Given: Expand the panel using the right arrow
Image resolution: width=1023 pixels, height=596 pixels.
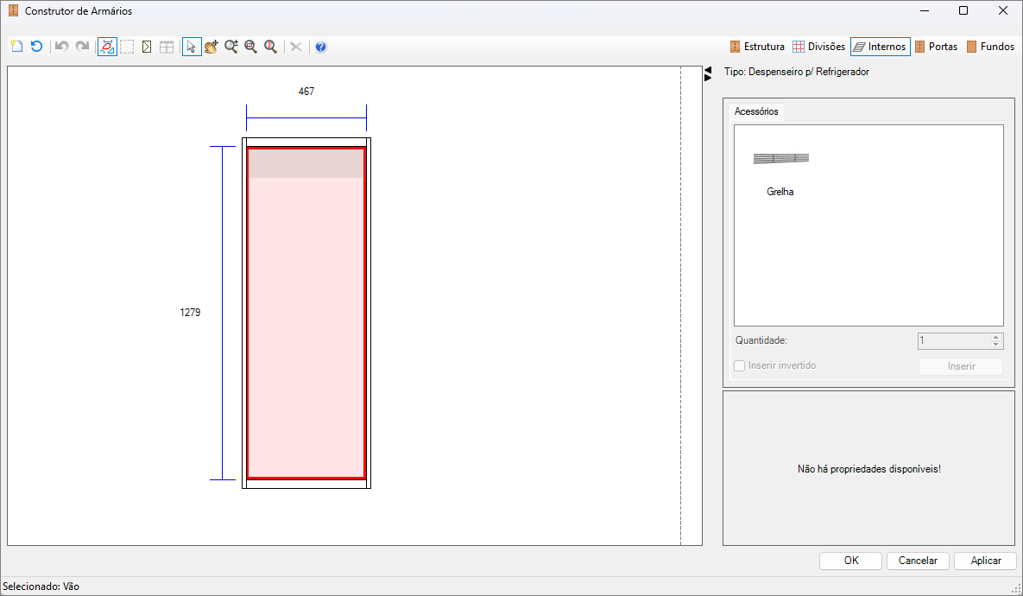Looking at the screenshot, I should (x=708, y=78).
